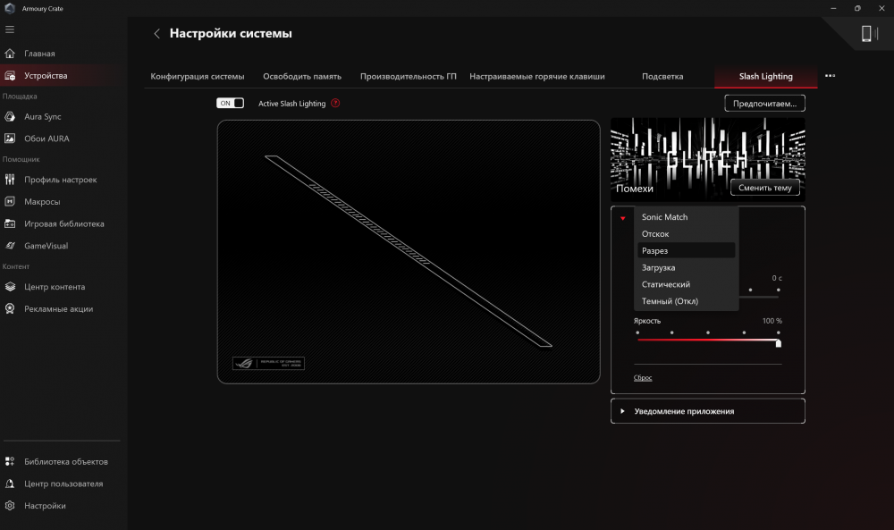Collapse the lighting mode dropdown red arrow
The height and width of the screenshot is (530, 894).
(x=622, y=218)
